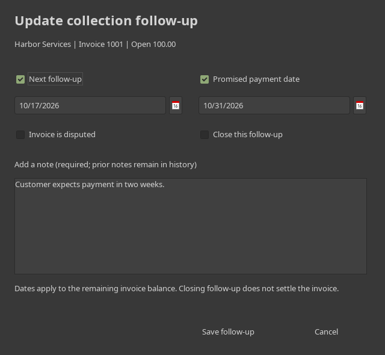Open calendar picker for Promised payment date
Viewport: 385px width, 355px height.
click(x=360, y=105)
